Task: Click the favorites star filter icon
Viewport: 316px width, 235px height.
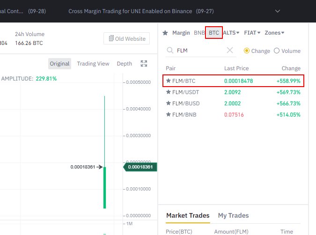Action: (x=165, y=33)
